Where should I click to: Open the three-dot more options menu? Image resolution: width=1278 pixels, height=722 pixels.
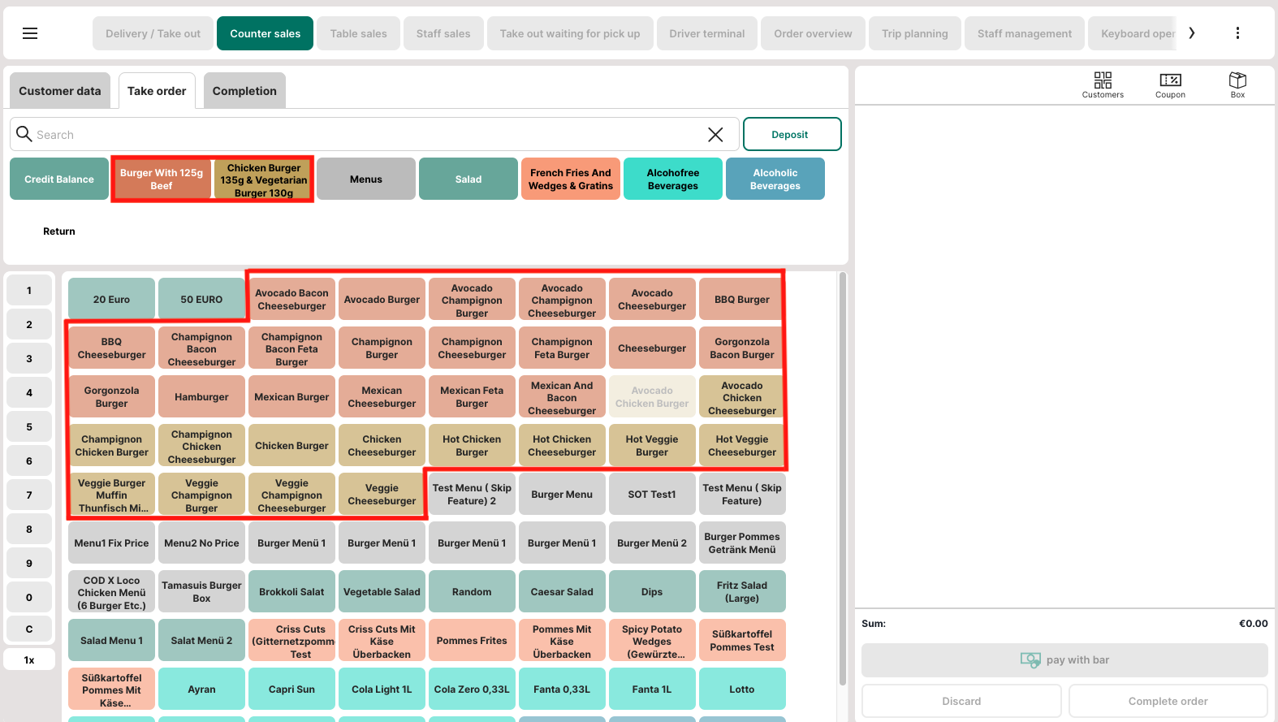coord(1237,33)
